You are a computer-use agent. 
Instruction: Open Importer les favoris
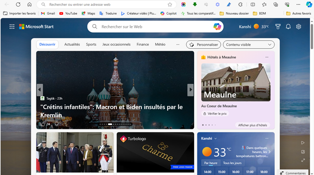point(19,13)
